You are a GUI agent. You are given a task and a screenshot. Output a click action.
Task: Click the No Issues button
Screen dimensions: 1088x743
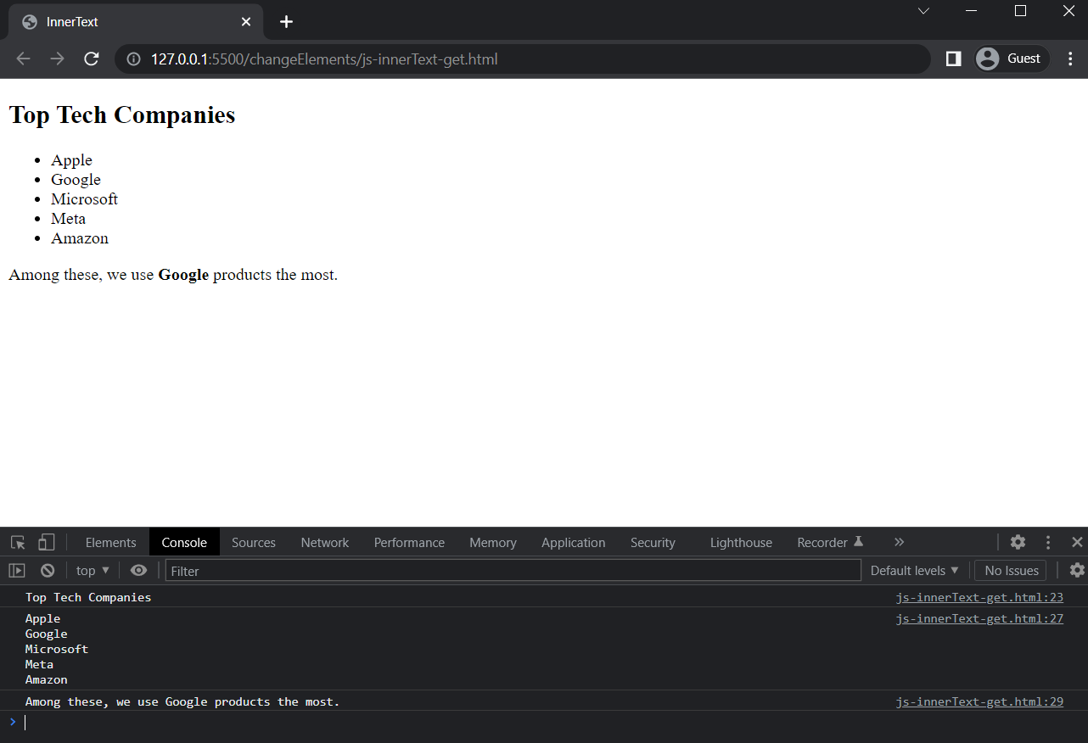pyautogui.click(x=1010, y=570)
